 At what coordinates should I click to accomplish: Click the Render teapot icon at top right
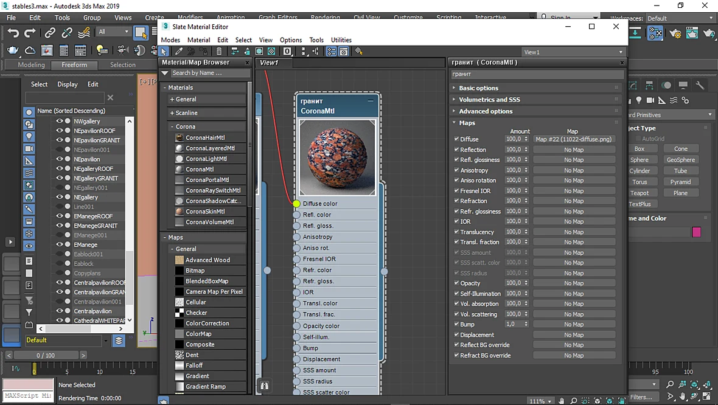click(x=709, y=33)
